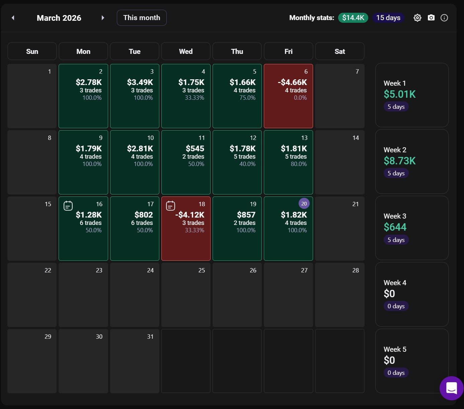The width and height of the screenshot is (464, 409).
Task: Advance to next month with right arrow
Action: [103, 18]
